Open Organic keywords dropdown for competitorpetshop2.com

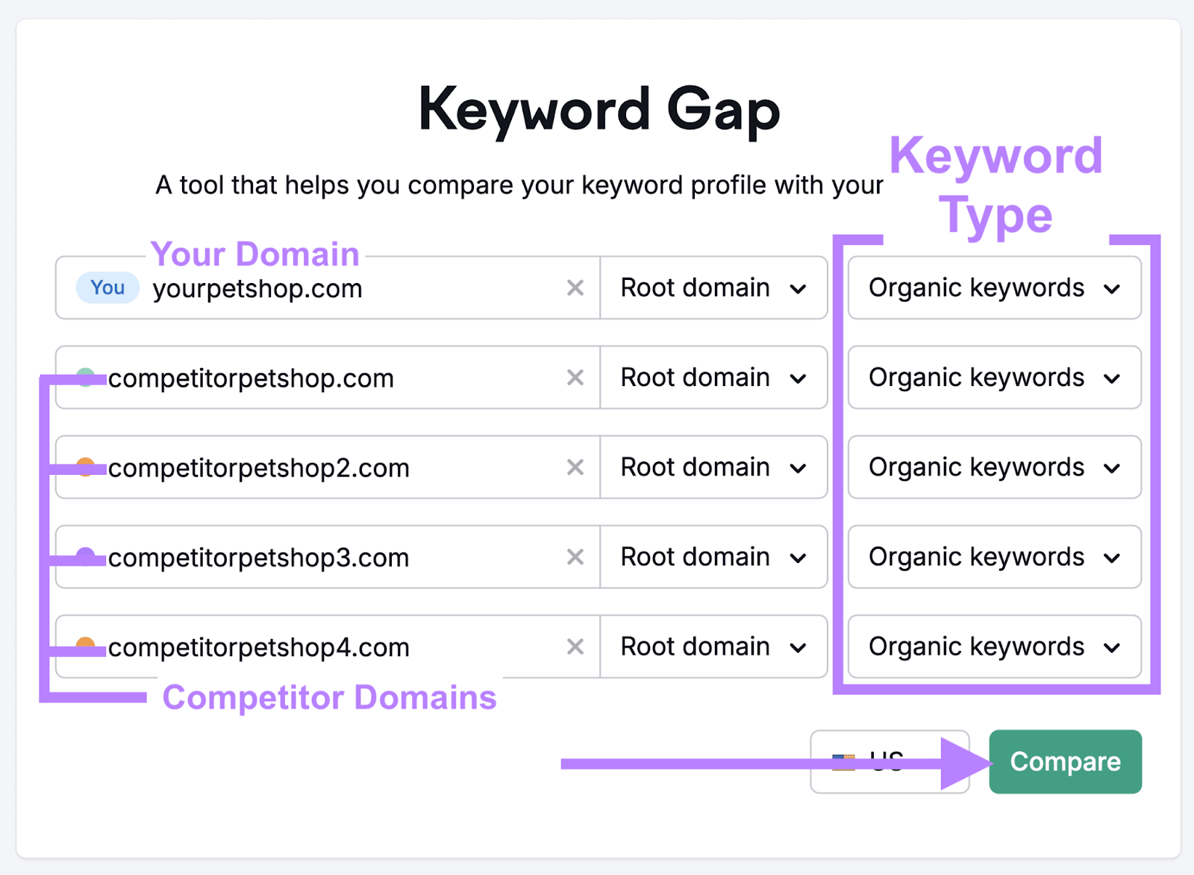click(x=993, y=467)
